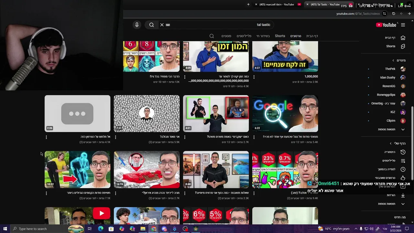Switch to Playlists tab (פלייליסטים)

click(244, 36)
